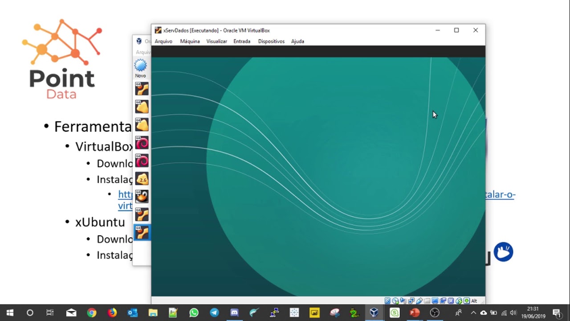Open the snowflake app on taskbar
Screen dimensions: 570x321
coord(294,313)
